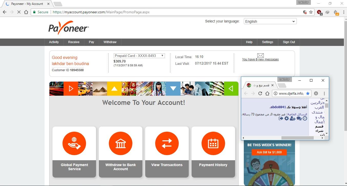Click the Withdraw to Bank Account bank icon
This screenshot has height=186, width=347.
pos(121,143)
